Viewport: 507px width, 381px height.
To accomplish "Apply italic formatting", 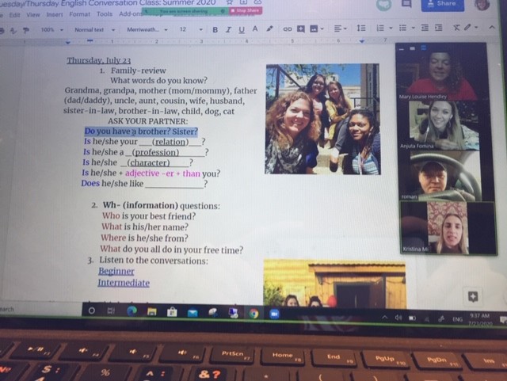I will [227, 29].
